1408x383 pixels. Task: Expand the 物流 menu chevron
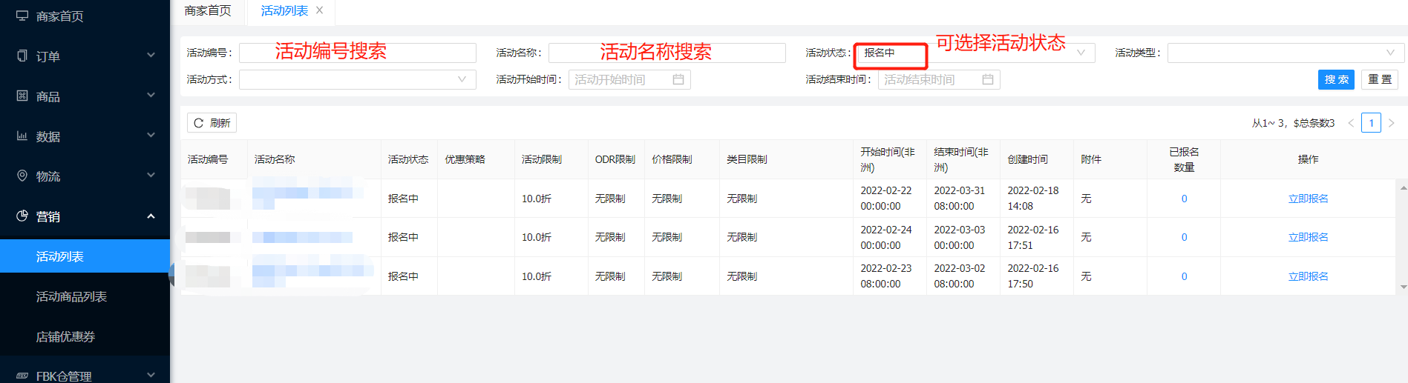pos(151,175)
